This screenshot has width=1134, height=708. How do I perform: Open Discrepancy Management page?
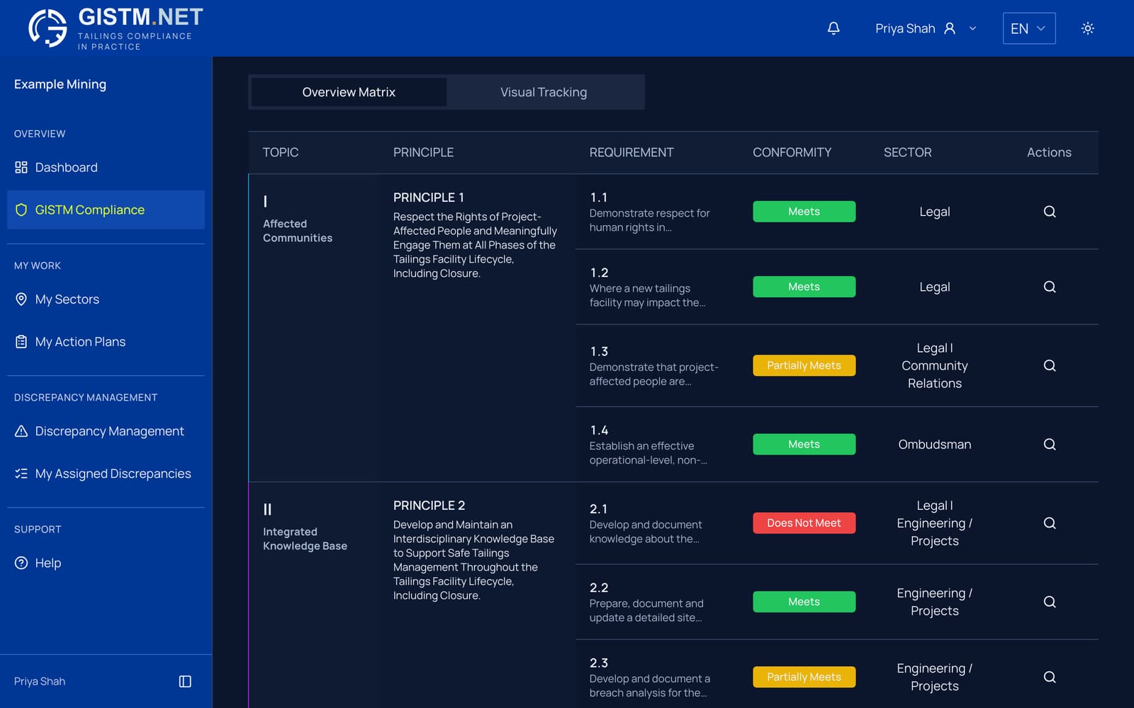(106, 430)
